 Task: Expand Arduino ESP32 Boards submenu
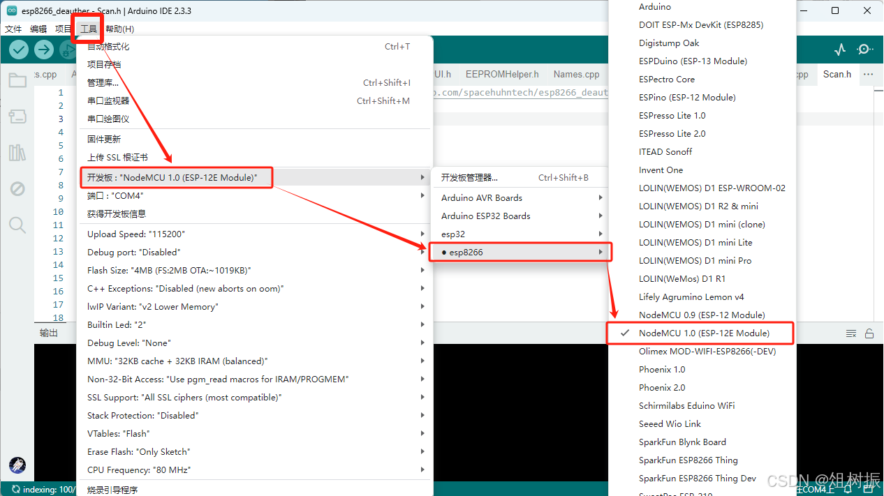click(521, 216)
